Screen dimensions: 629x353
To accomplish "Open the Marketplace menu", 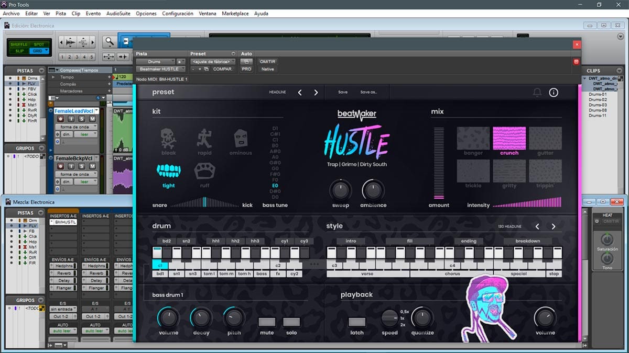I will pos(235,13).
